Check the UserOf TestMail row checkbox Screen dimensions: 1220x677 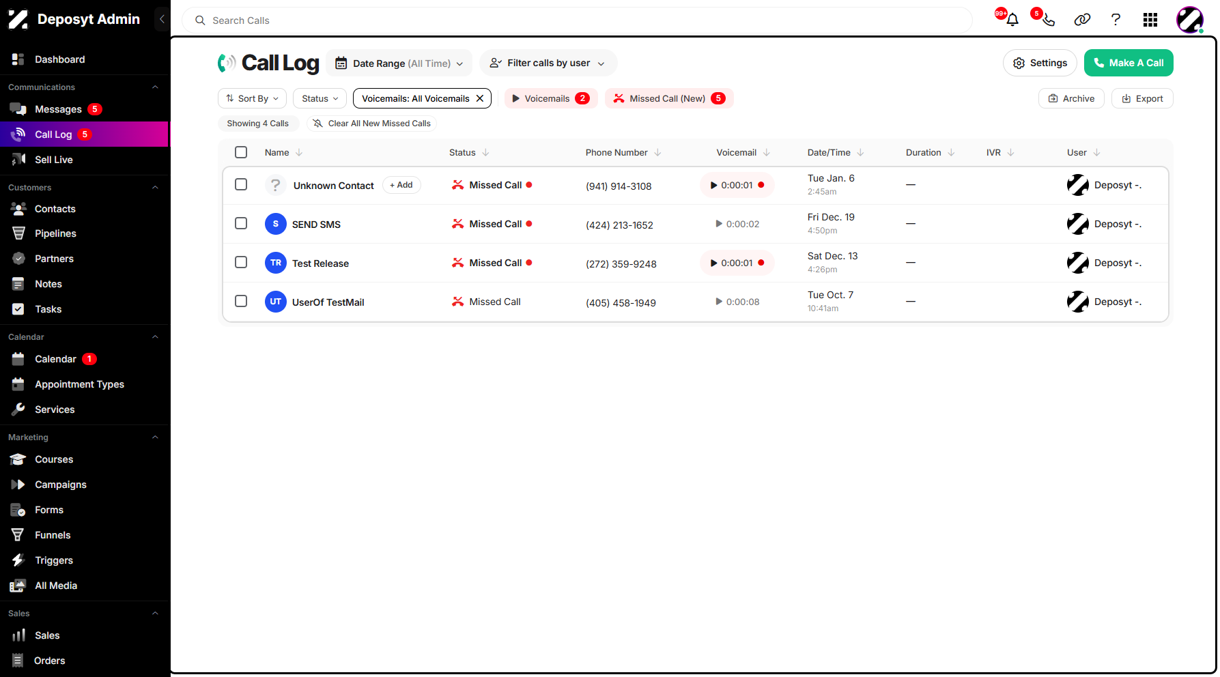[x=241, y=301]
